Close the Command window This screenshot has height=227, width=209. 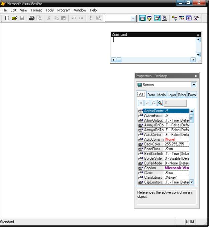pyautogui.click(x=198, y=35)
